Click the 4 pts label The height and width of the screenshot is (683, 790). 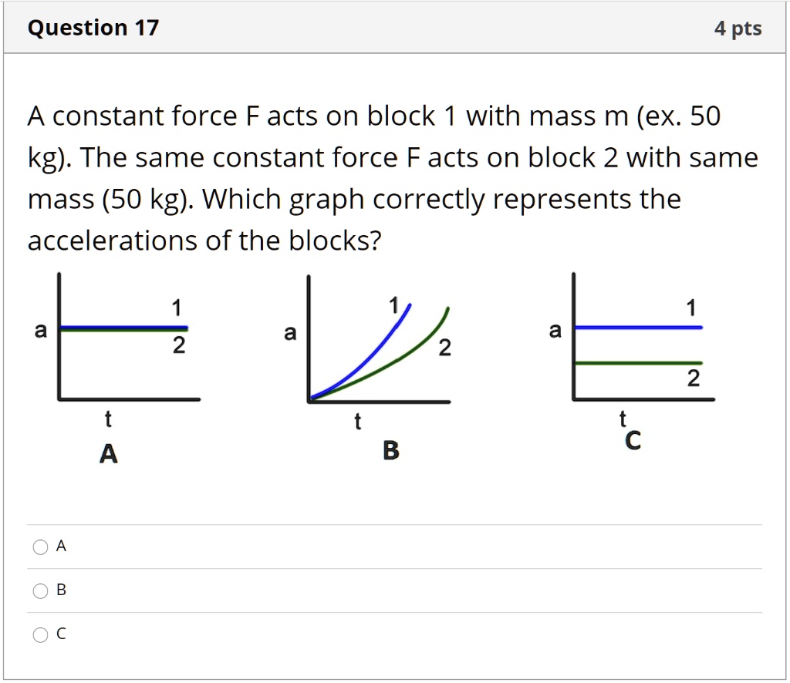(738, 27)
